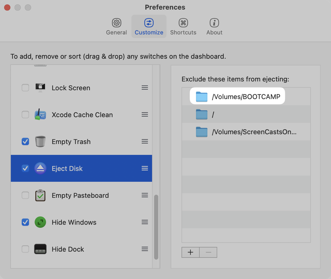Click the Eject Disk purple icon
Viewport: 331px width, 279px height.
[40, 168]
